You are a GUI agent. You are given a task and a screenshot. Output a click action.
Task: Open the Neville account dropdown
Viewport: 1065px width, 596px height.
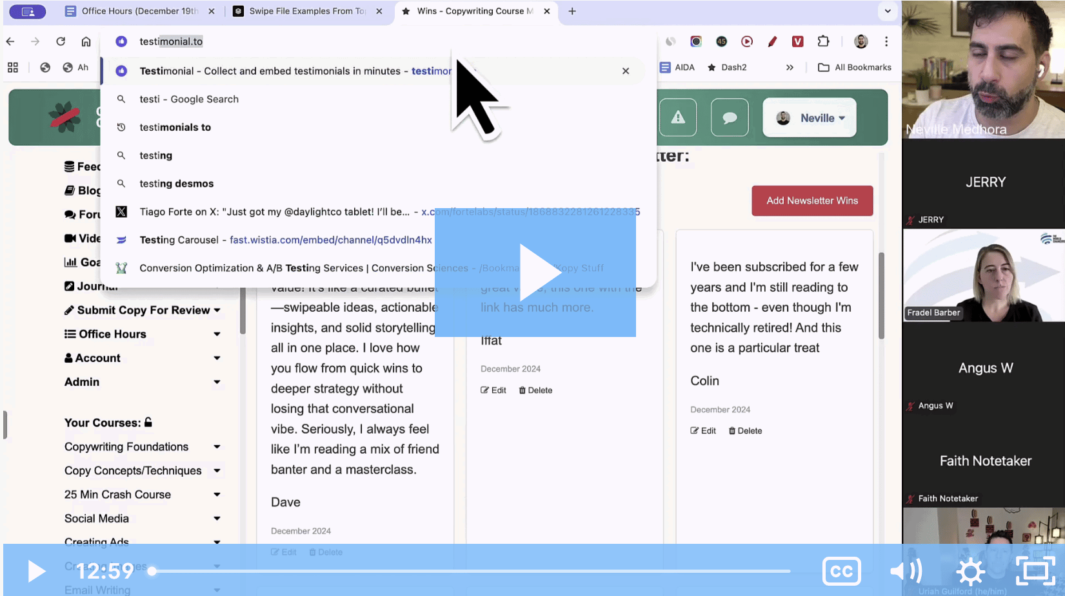point(810,118)
